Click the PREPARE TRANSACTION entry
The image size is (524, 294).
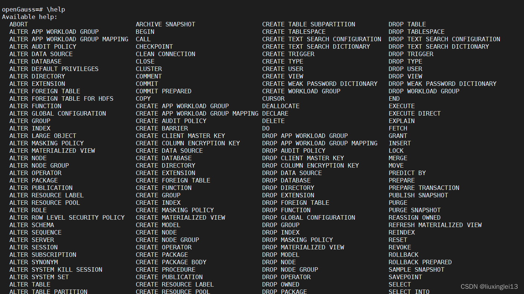point(424,188)
